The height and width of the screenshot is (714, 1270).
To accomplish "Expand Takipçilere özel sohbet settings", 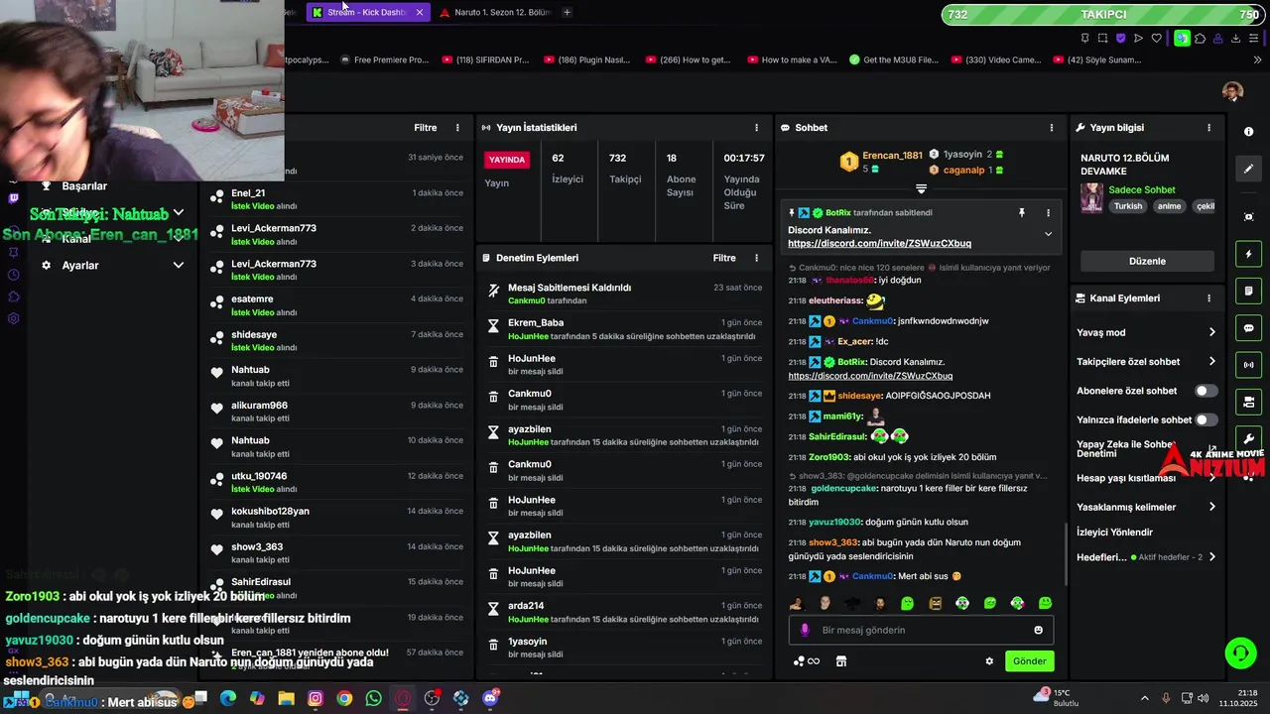I will point(1211,362).
